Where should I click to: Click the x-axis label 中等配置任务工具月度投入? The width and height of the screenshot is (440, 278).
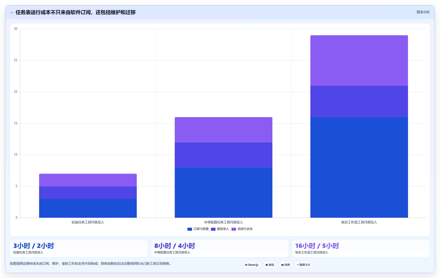[x=223, y=222]
